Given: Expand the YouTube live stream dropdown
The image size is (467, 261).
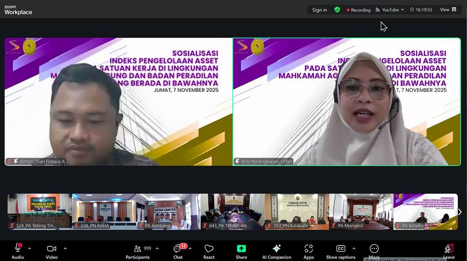Looking at the screenshot, I should click(404, 10).
